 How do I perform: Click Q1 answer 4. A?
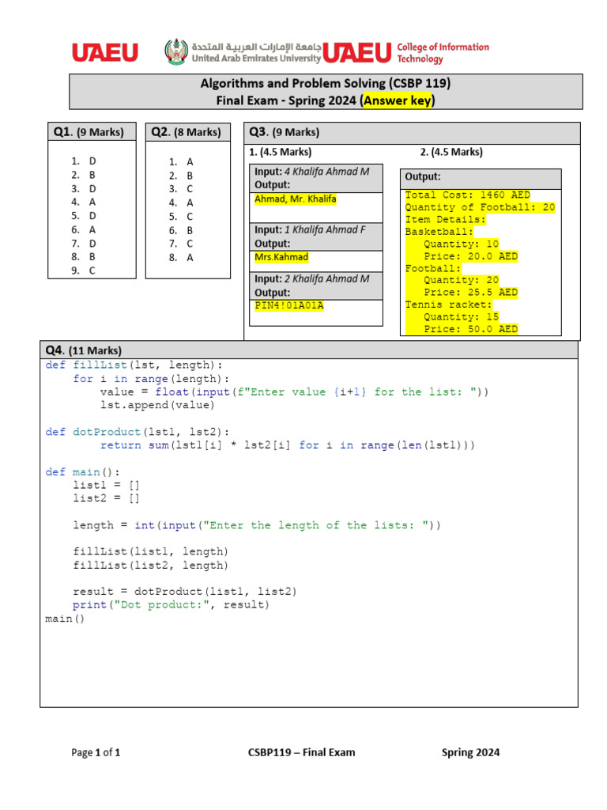pyautogui.click(x=84, y=202)
